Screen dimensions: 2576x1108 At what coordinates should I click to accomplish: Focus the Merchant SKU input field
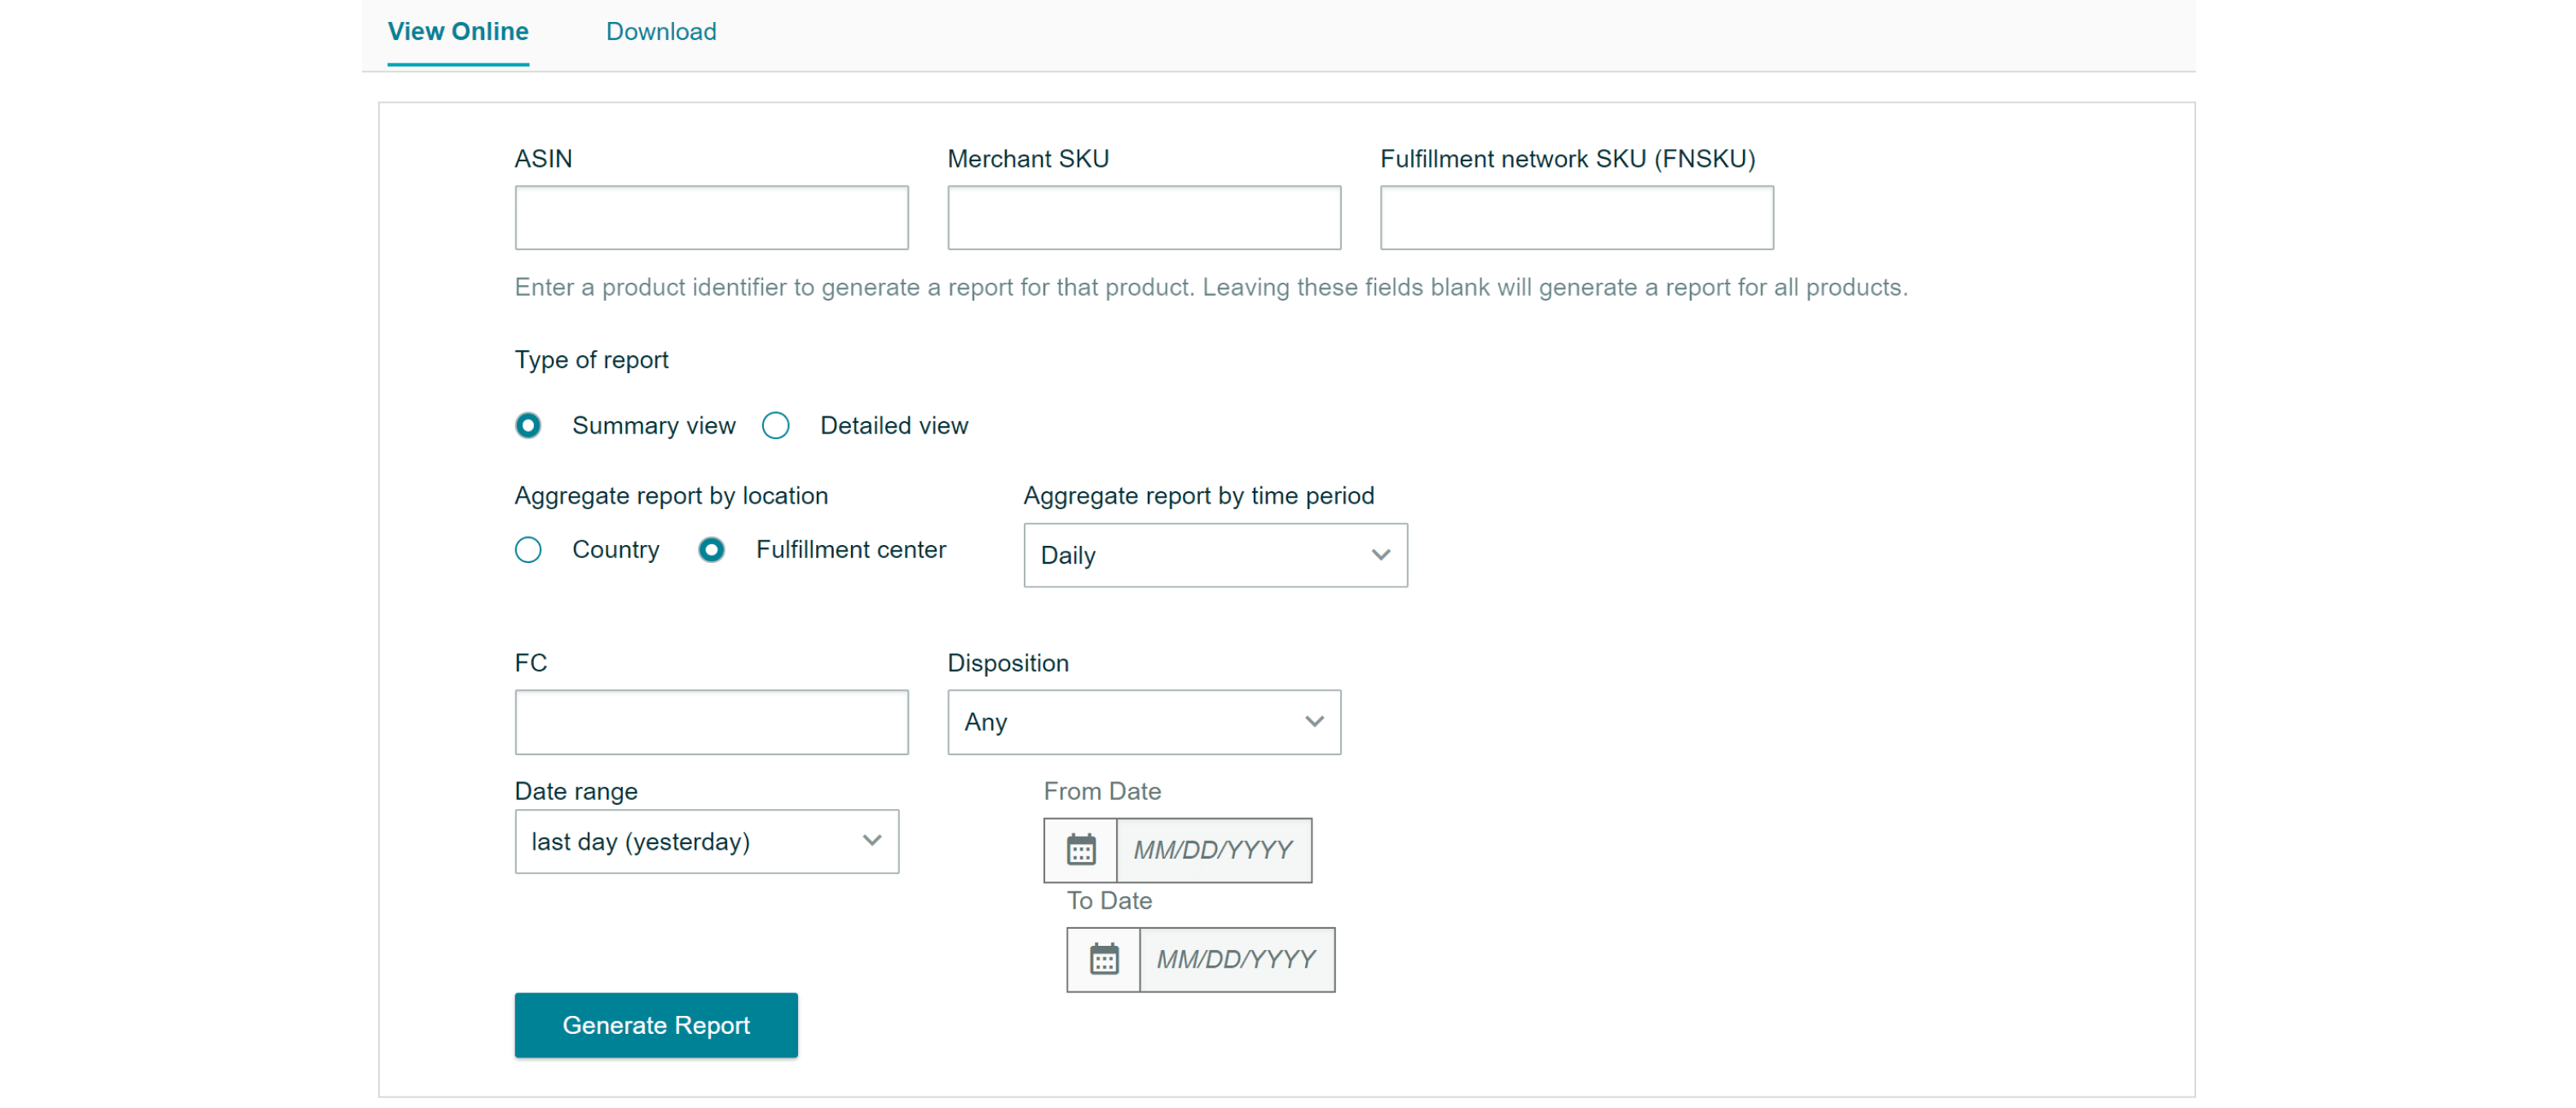click(1144, 218)
